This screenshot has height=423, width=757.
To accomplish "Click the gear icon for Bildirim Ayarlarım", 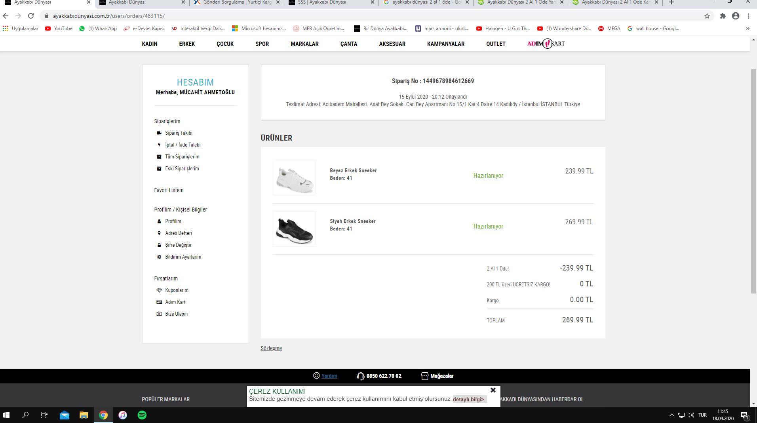I will pos(159,257).
